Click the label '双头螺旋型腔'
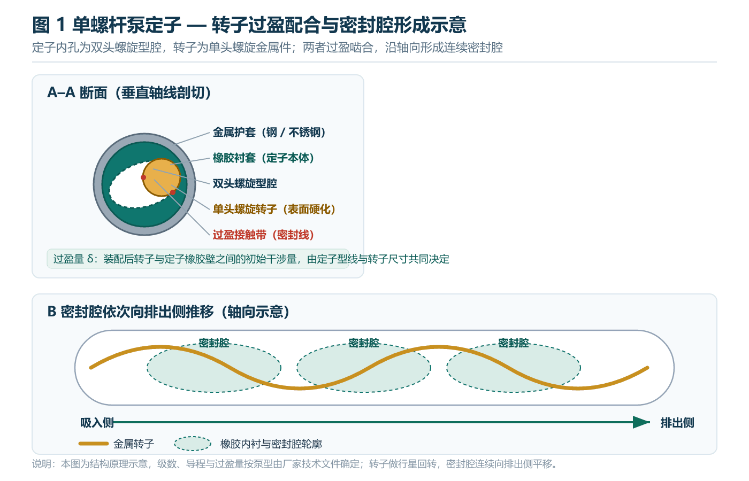This screenshot has width=749, height=481. click(x=245, y=183)
